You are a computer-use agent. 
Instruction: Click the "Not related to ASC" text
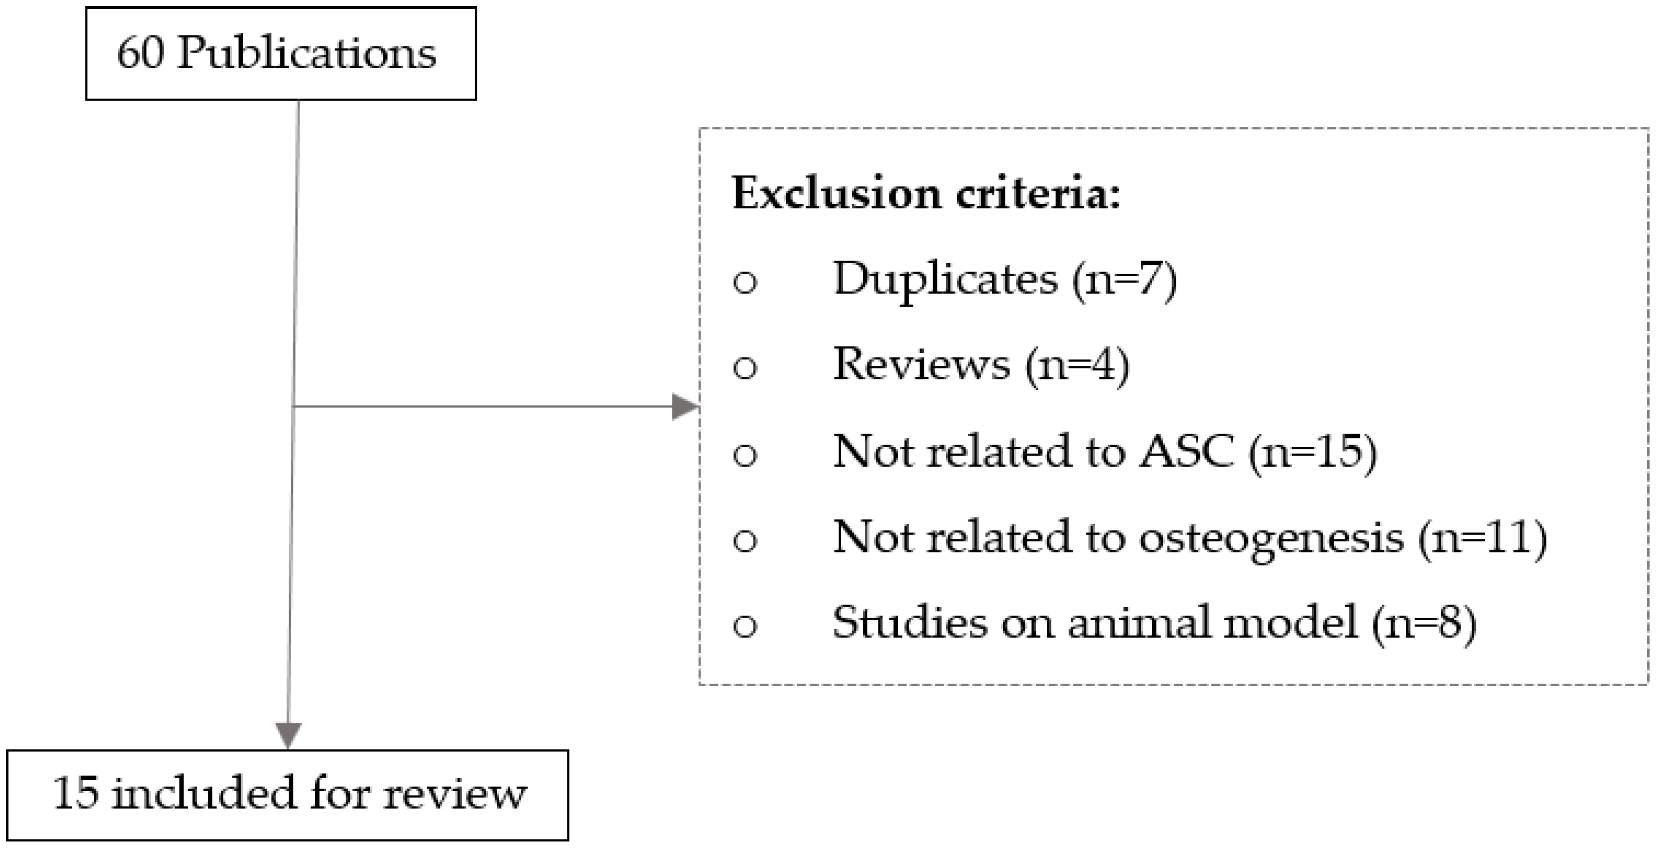(1034, 451)
